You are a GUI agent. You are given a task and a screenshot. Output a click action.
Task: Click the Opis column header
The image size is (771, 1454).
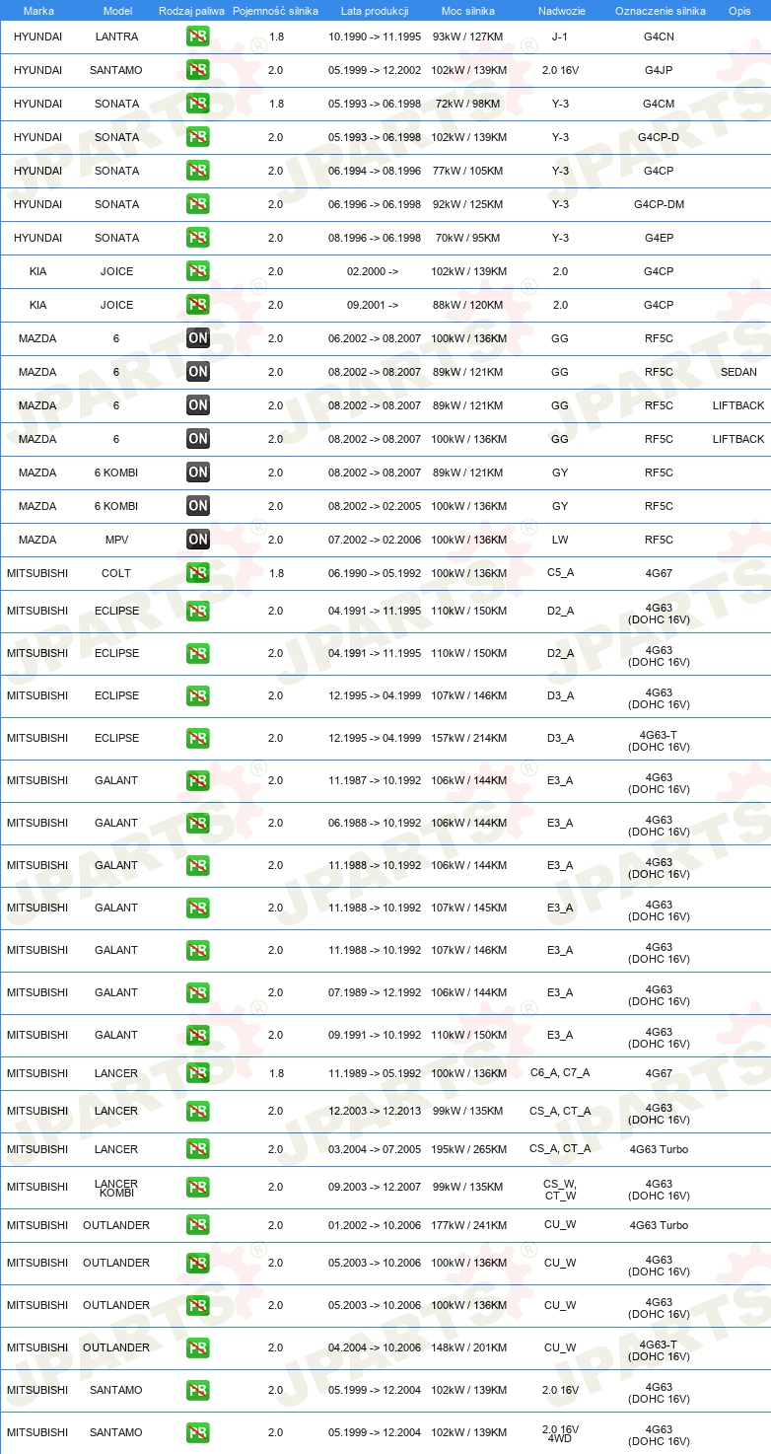coord(739,11)
